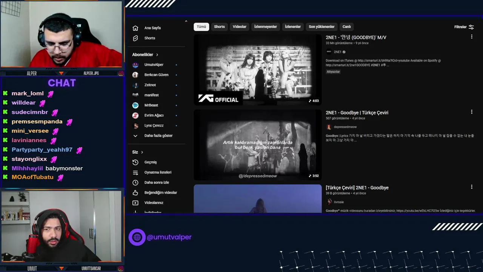Select the Canlı filter chip
The image size is (483, 272).
(x=347, y=27)
